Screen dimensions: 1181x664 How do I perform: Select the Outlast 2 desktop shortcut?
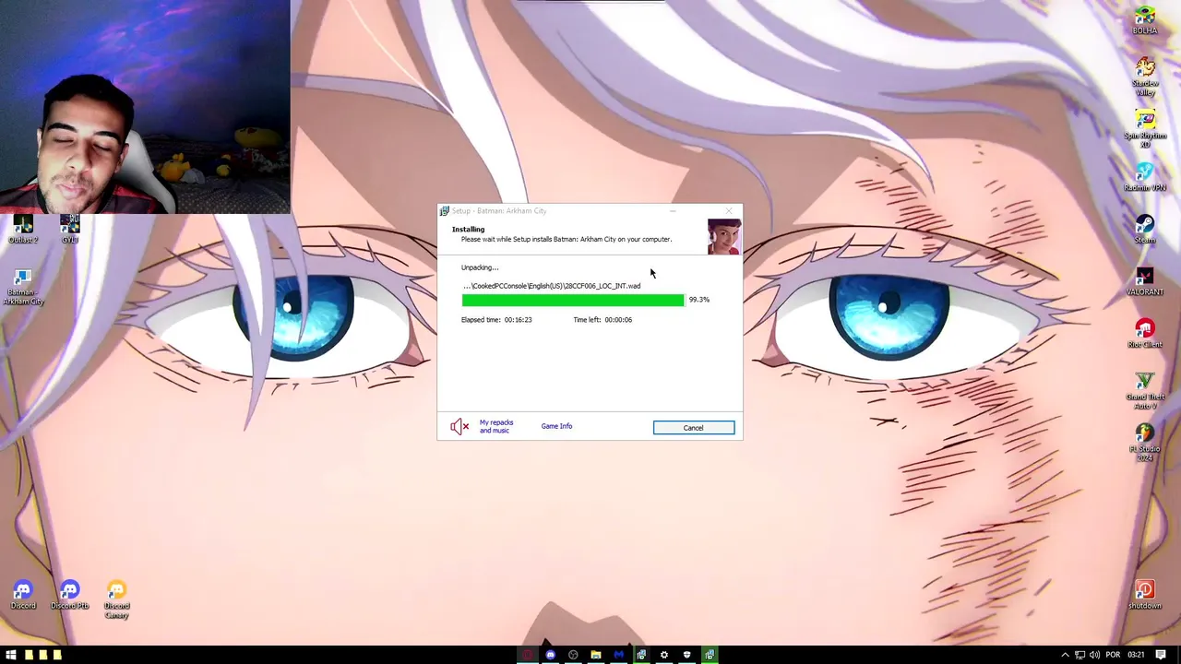click(x=23, y=229)
